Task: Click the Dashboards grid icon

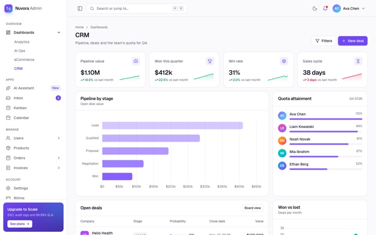Action: (x=8, y=32)
